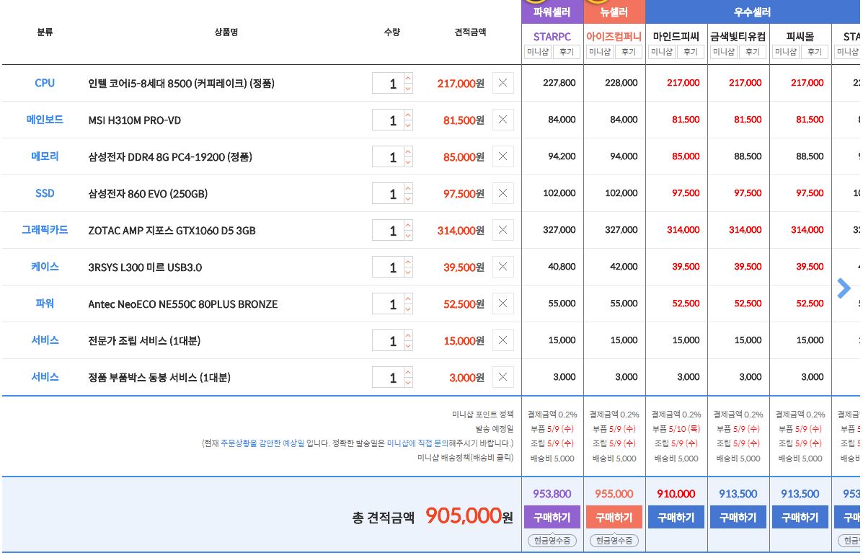The image size is (863, 558).
Task: Open the CPU category link
Action: 45,83
